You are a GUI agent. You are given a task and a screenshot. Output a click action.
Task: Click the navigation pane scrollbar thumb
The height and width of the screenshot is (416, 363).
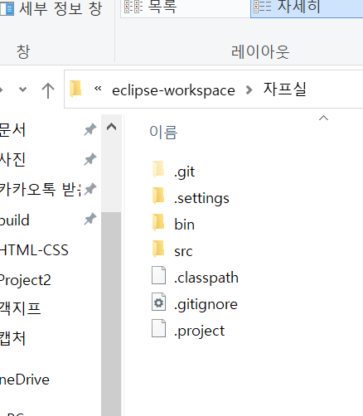[111, 314]
